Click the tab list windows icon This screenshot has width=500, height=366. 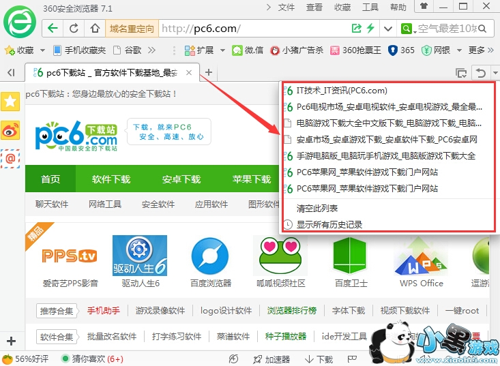click(x=461, y=73)
